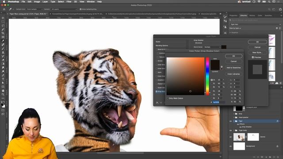Image resolution: width=283 pixels, height=159 pixels.
Task: Switch to the Swatches panel tab
Action: click(x=268, y=15)
